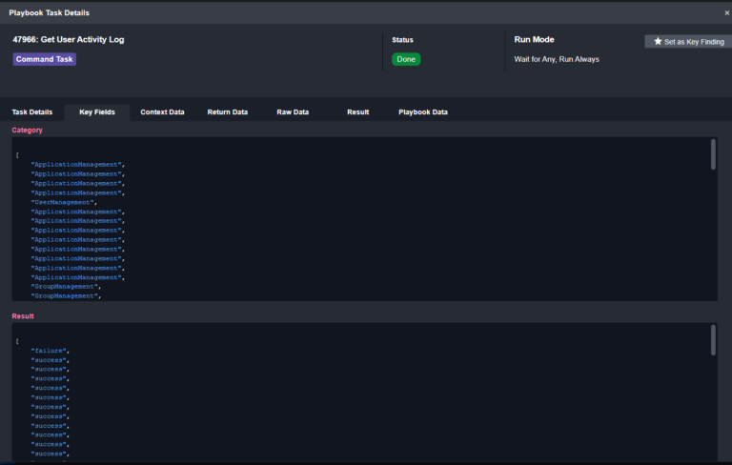This screenshot has width=732, height=465.
Task: Go to the Return Data tab
Action: (x=227, y=111)
